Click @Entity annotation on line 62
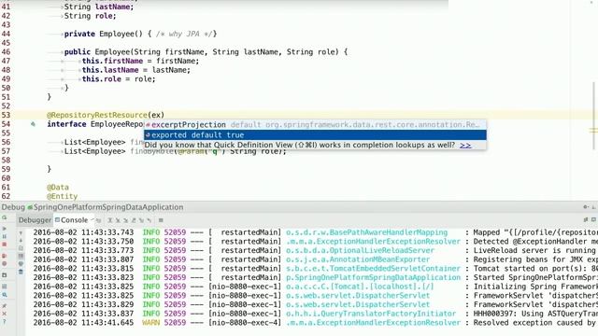Viewport: 598px width, 336px height. coord(63,196)
